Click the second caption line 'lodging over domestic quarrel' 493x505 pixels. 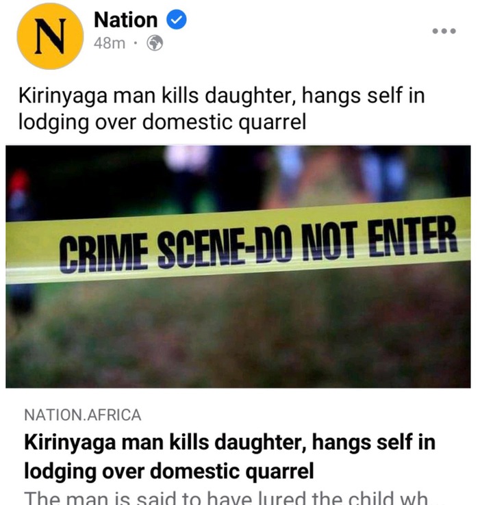tap(162, 122)
